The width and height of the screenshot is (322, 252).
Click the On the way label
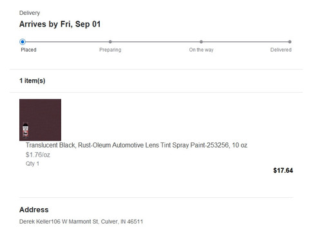coord(201,50)
